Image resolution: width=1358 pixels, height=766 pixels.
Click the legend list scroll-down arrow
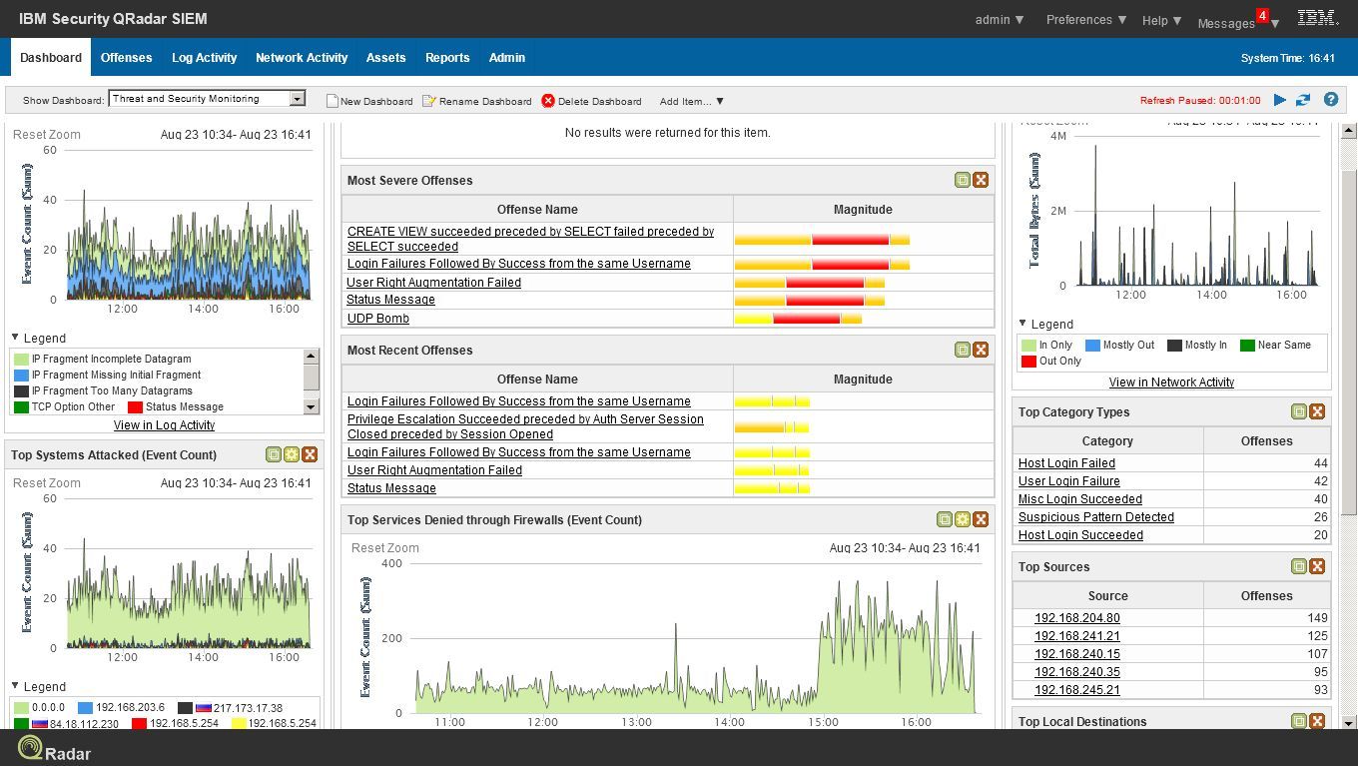(x=311, y=406)
